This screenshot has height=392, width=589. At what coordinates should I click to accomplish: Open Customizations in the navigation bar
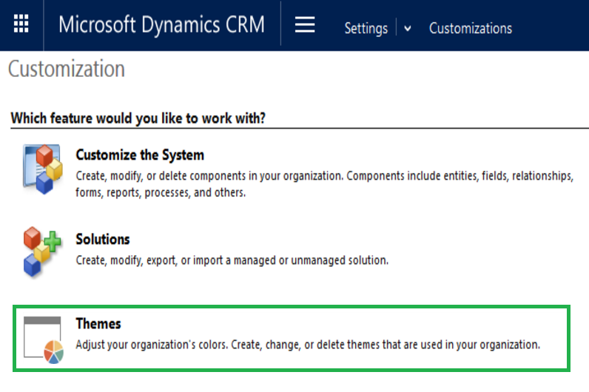click(471, 29)
